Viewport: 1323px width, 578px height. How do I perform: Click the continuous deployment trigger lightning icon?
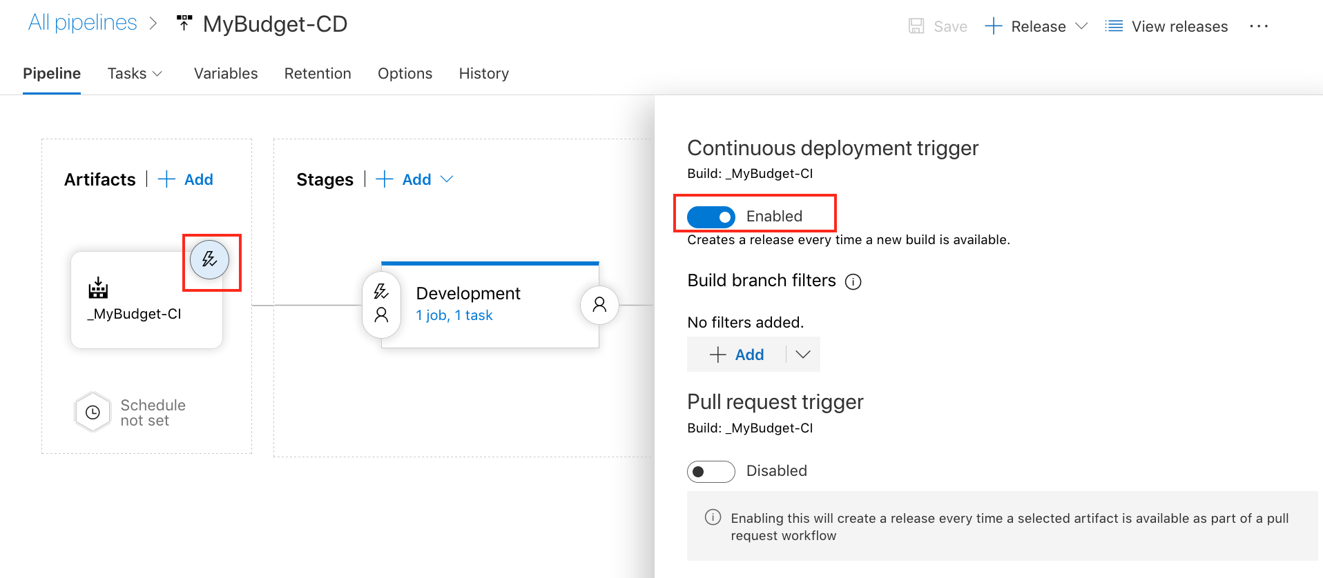(209, 260)
